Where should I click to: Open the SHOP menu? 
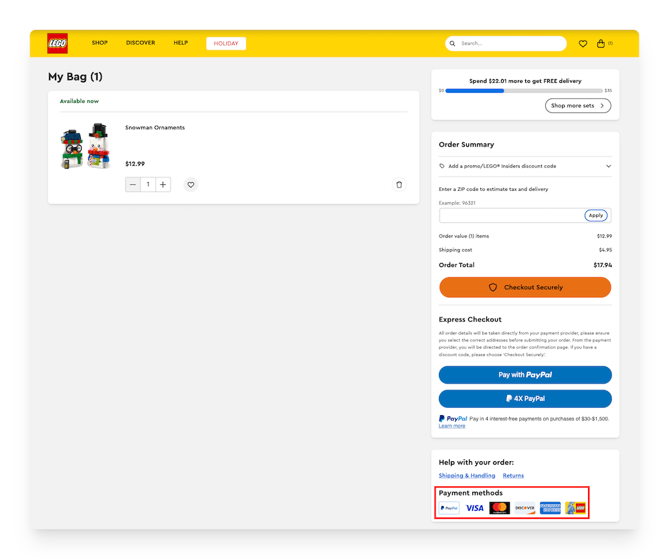[x=100, y=42]
